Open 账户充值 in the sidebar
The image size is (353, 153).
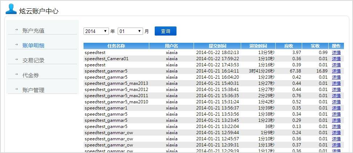(33, 31)
